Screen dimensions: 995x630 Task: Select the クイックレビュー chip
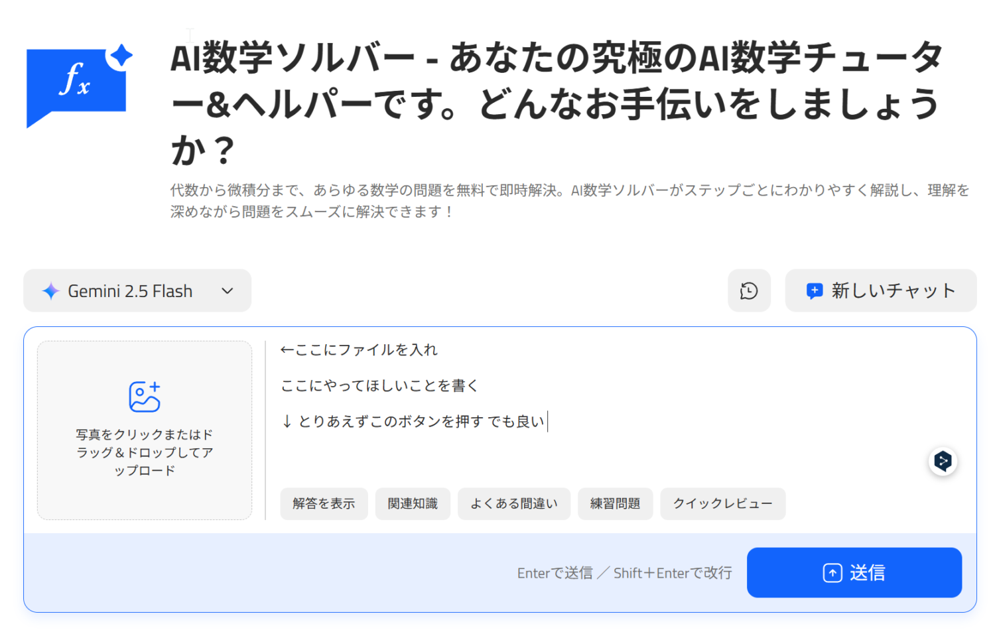[x=722, y=504]
